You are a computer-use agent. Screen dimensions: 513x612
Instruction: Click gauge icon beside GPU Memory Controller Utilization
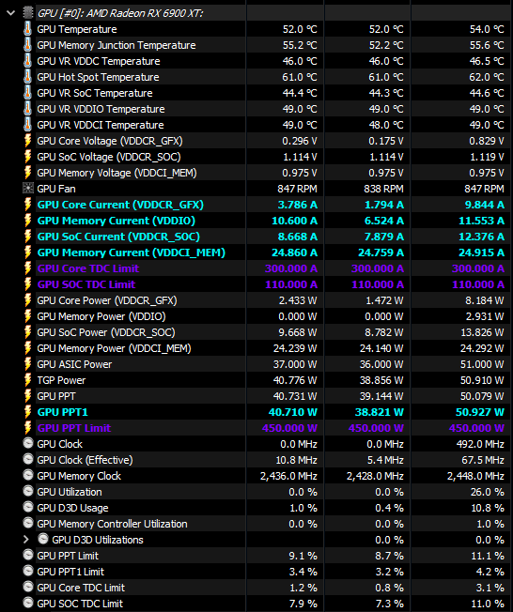(28, 523)
